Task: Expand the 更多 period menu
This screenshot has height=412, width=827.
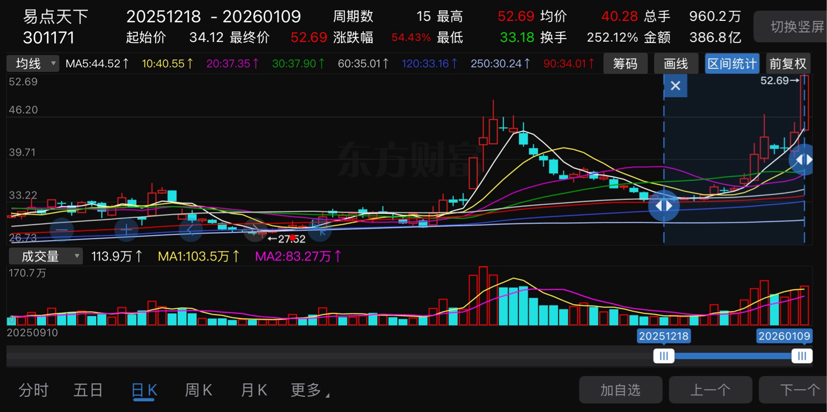Action: tap(310, 390)
